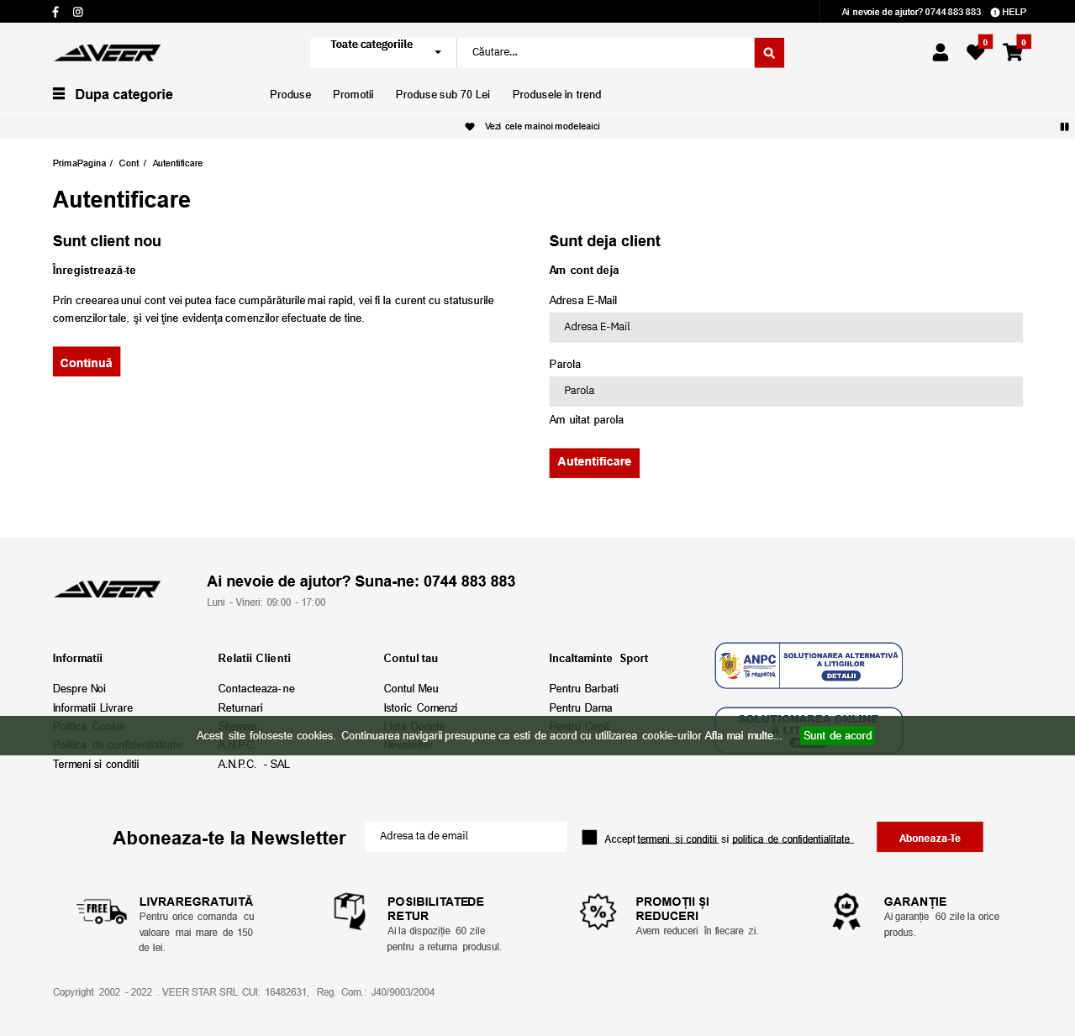Focus the Căutare search field
The width and height of the screenshot is (1075, 1036).
(605, 52)
